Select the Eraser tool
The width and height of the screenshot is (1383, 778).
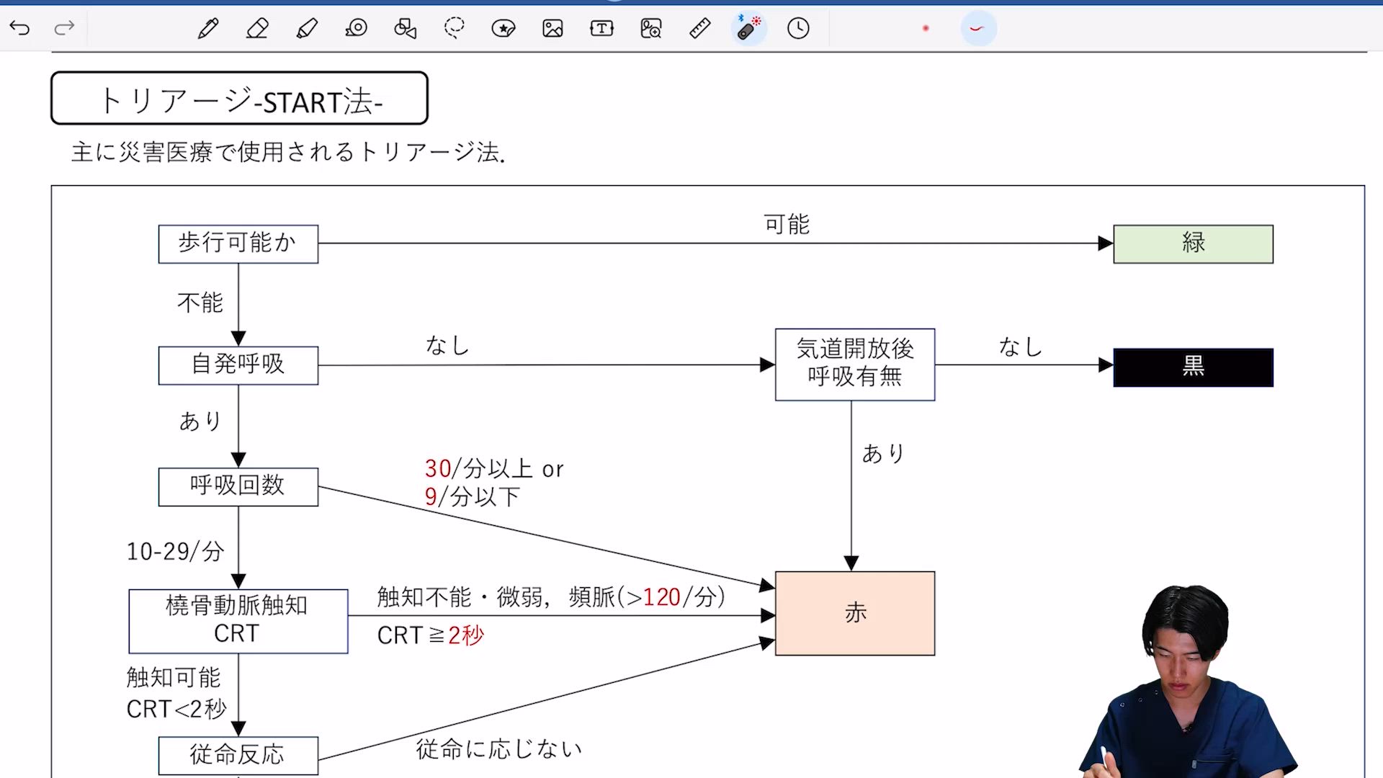pos(257,28)
